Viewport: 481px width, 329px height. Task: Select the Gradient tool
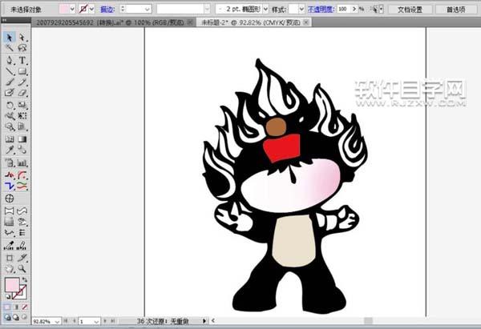point(22,139)
